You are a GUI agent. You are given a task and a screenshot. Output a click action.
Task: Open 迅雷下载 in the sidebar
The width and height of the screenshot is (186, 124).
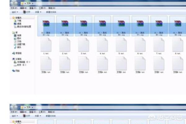pyautogui.click(x=20, y=44)
